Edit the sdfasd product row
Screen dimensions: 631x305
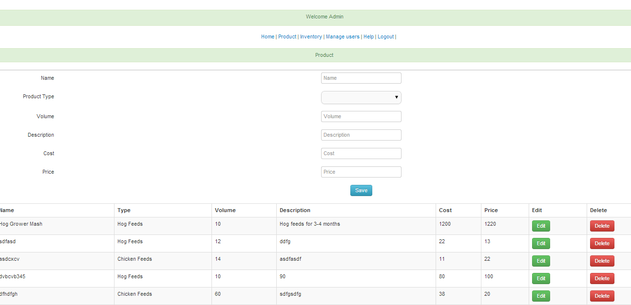pos(541,243)
